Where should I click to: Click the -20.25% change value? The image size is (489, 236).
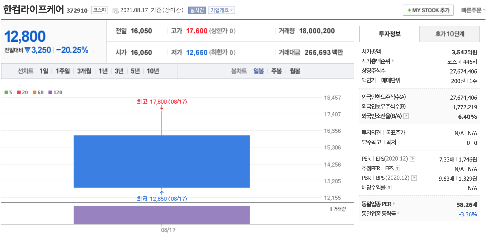[72, 50]
